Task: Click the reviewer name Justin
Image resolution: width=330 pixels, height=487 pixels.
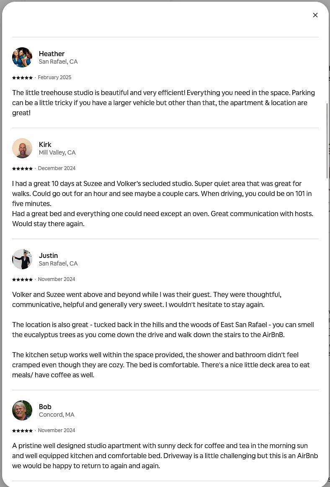Action: [x=49, y=255]
